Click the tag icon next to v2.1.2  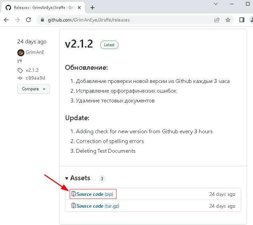click(x=20, y=70)
